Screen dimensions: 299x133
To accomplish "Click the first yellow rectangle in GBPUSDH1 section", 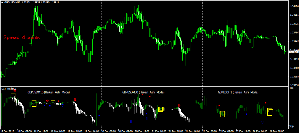I will tap(222, 114).
